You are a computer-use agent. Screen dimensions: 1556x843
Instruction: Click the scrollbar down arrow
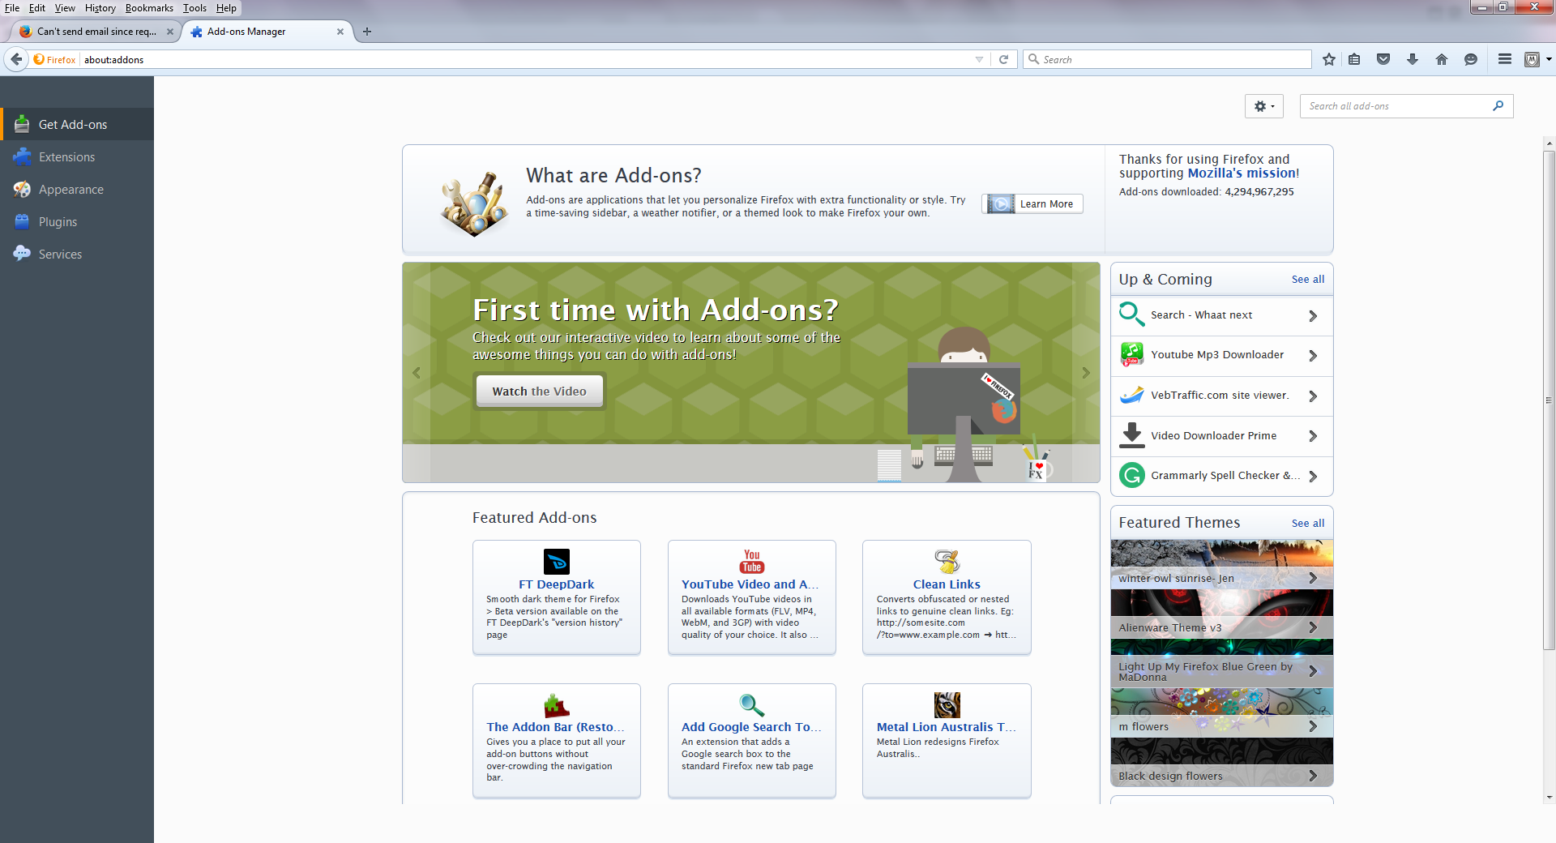1549,798
